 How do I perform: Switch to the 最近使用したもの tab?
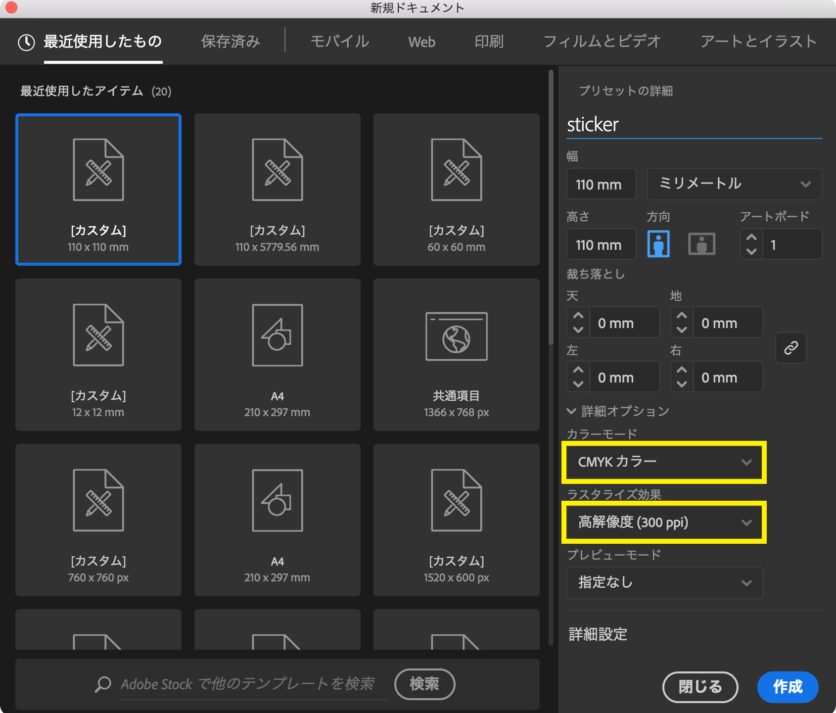click(x=103, y=42)
